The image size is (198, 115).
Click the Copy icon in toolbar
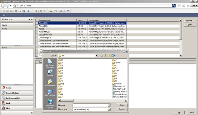pyautogui.click(x=32, y=11)
